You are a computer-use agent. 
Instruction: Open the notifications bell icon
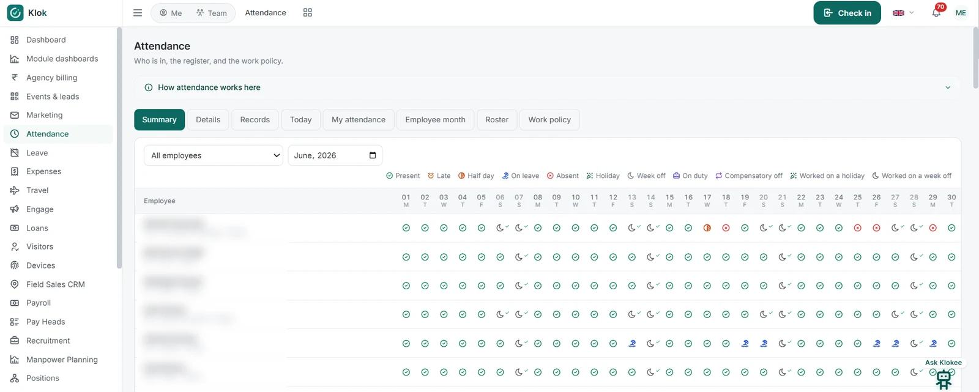[x=936, y=13]
